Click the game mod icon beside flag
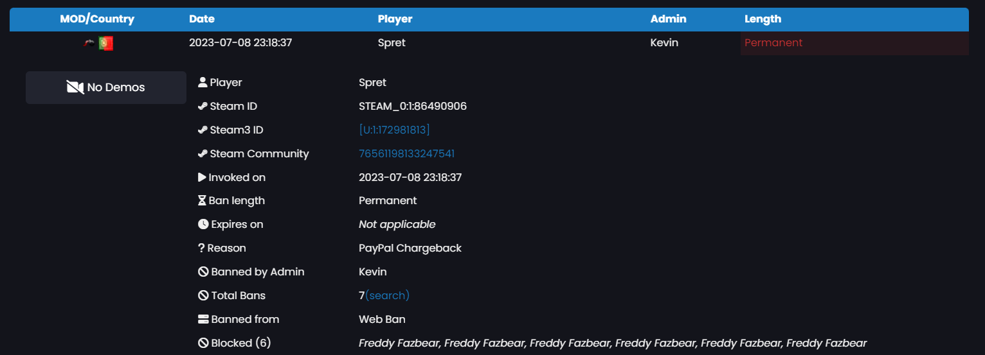Image resolution: width=985 pixels, height=355 pixels. point(89,44)
